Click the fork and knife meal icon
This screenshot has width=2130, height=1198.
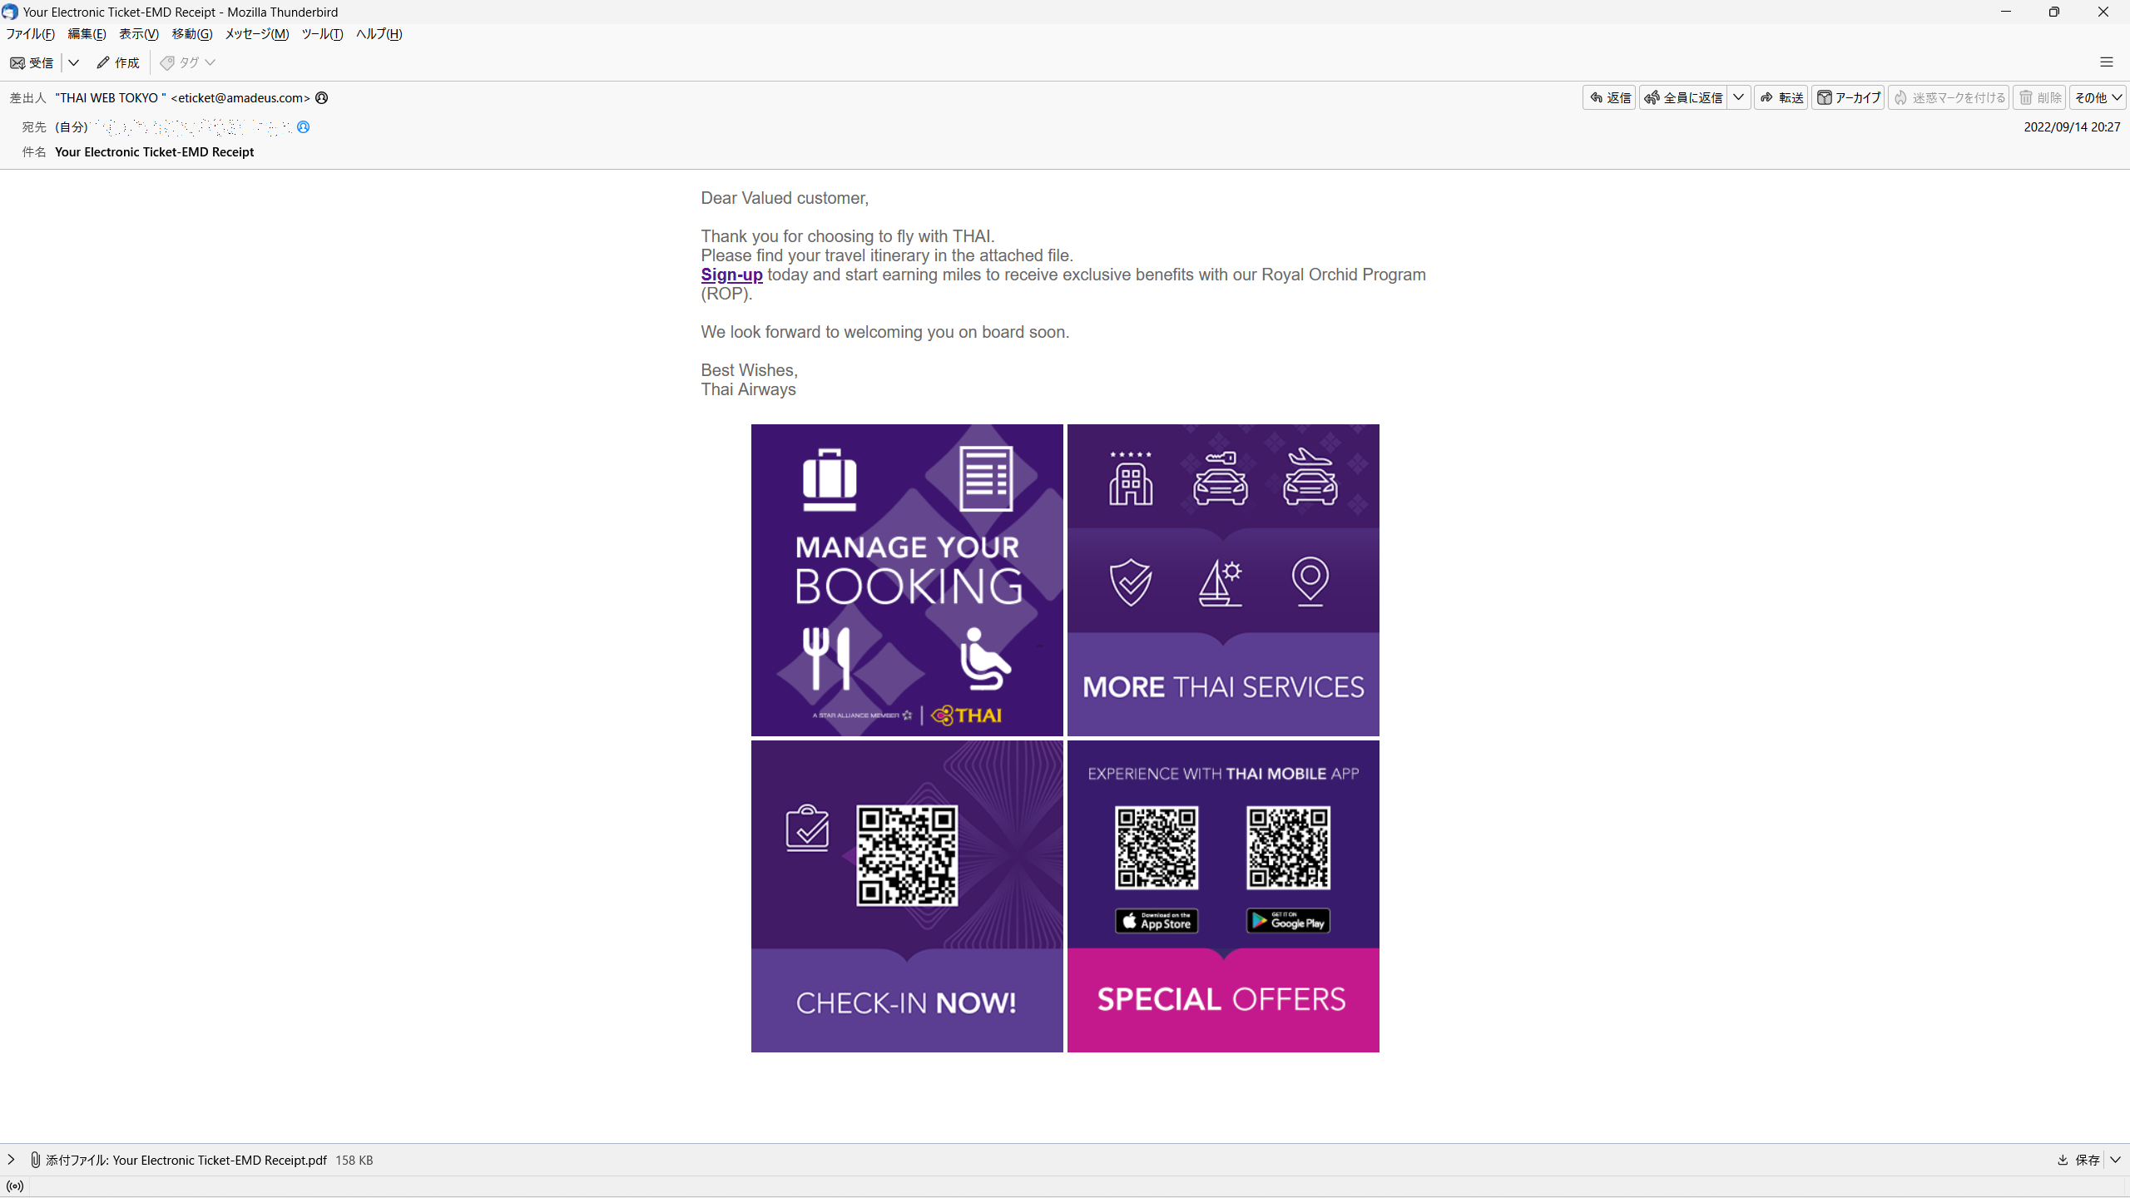coord(826,659)
